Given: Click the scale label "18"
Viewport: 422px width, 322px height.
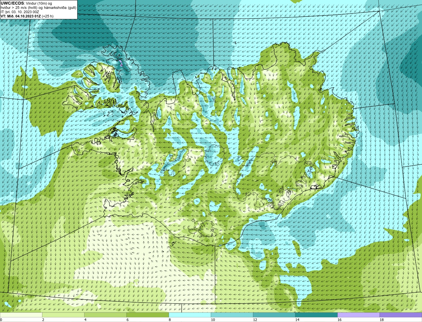Looking at the screenshot, I should click(x=382, y=320).
